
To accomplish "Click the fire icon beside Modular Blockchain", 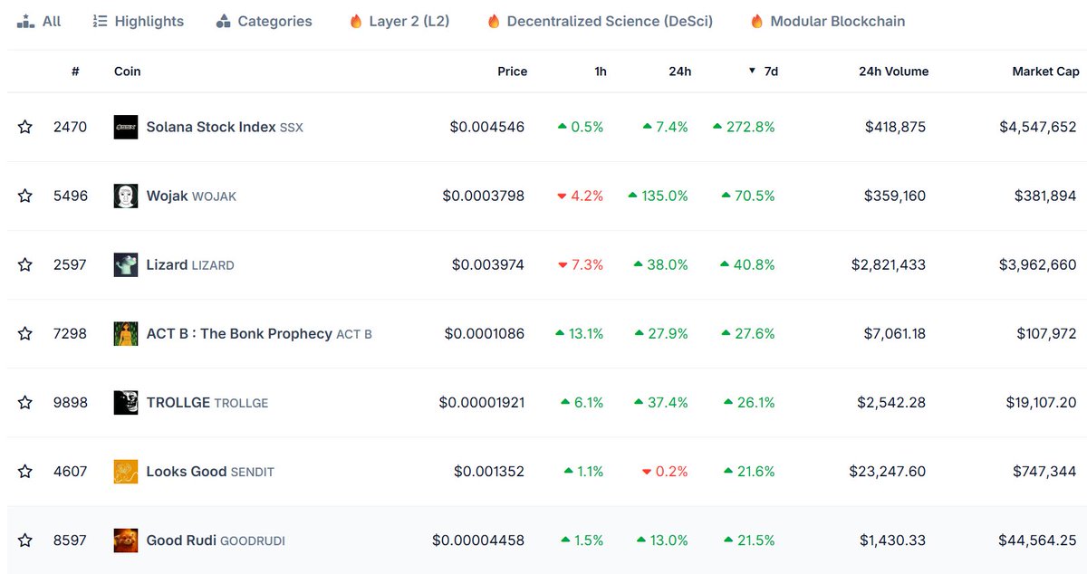I will (757, 21).
